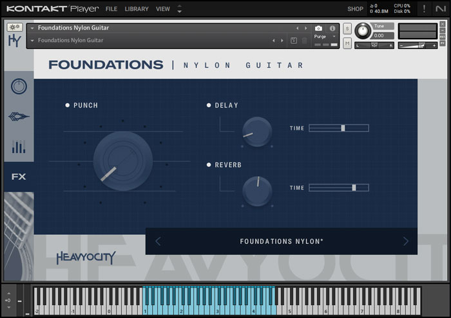
Task: Open the main knob page icon
Action: pos(19,86)
